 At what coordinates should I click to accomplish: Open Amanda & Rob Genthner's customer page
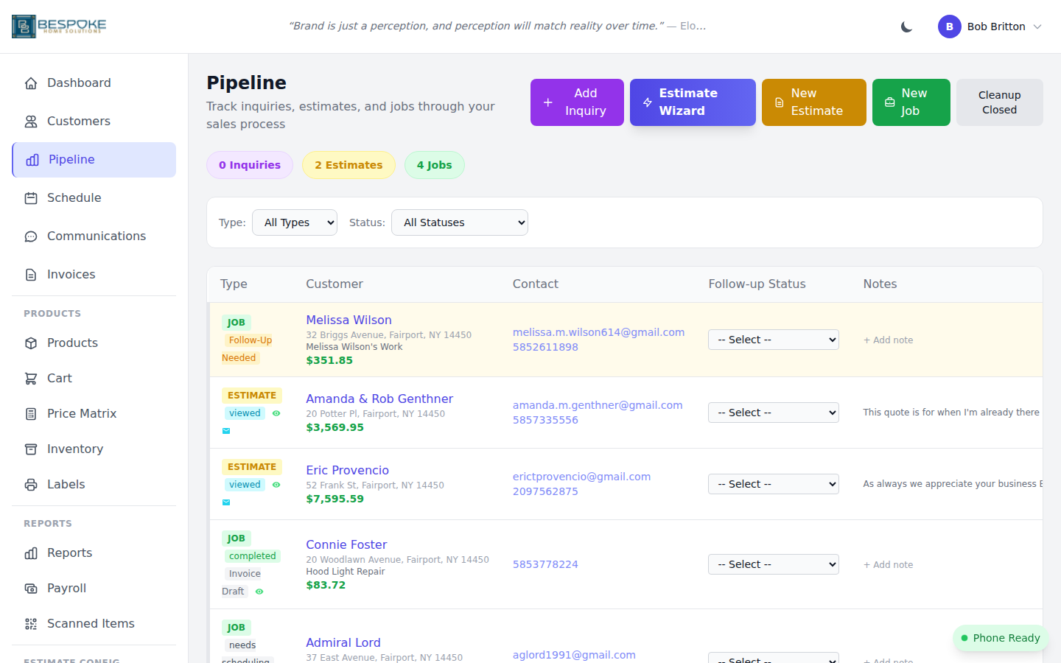click(x=379, y=399)
